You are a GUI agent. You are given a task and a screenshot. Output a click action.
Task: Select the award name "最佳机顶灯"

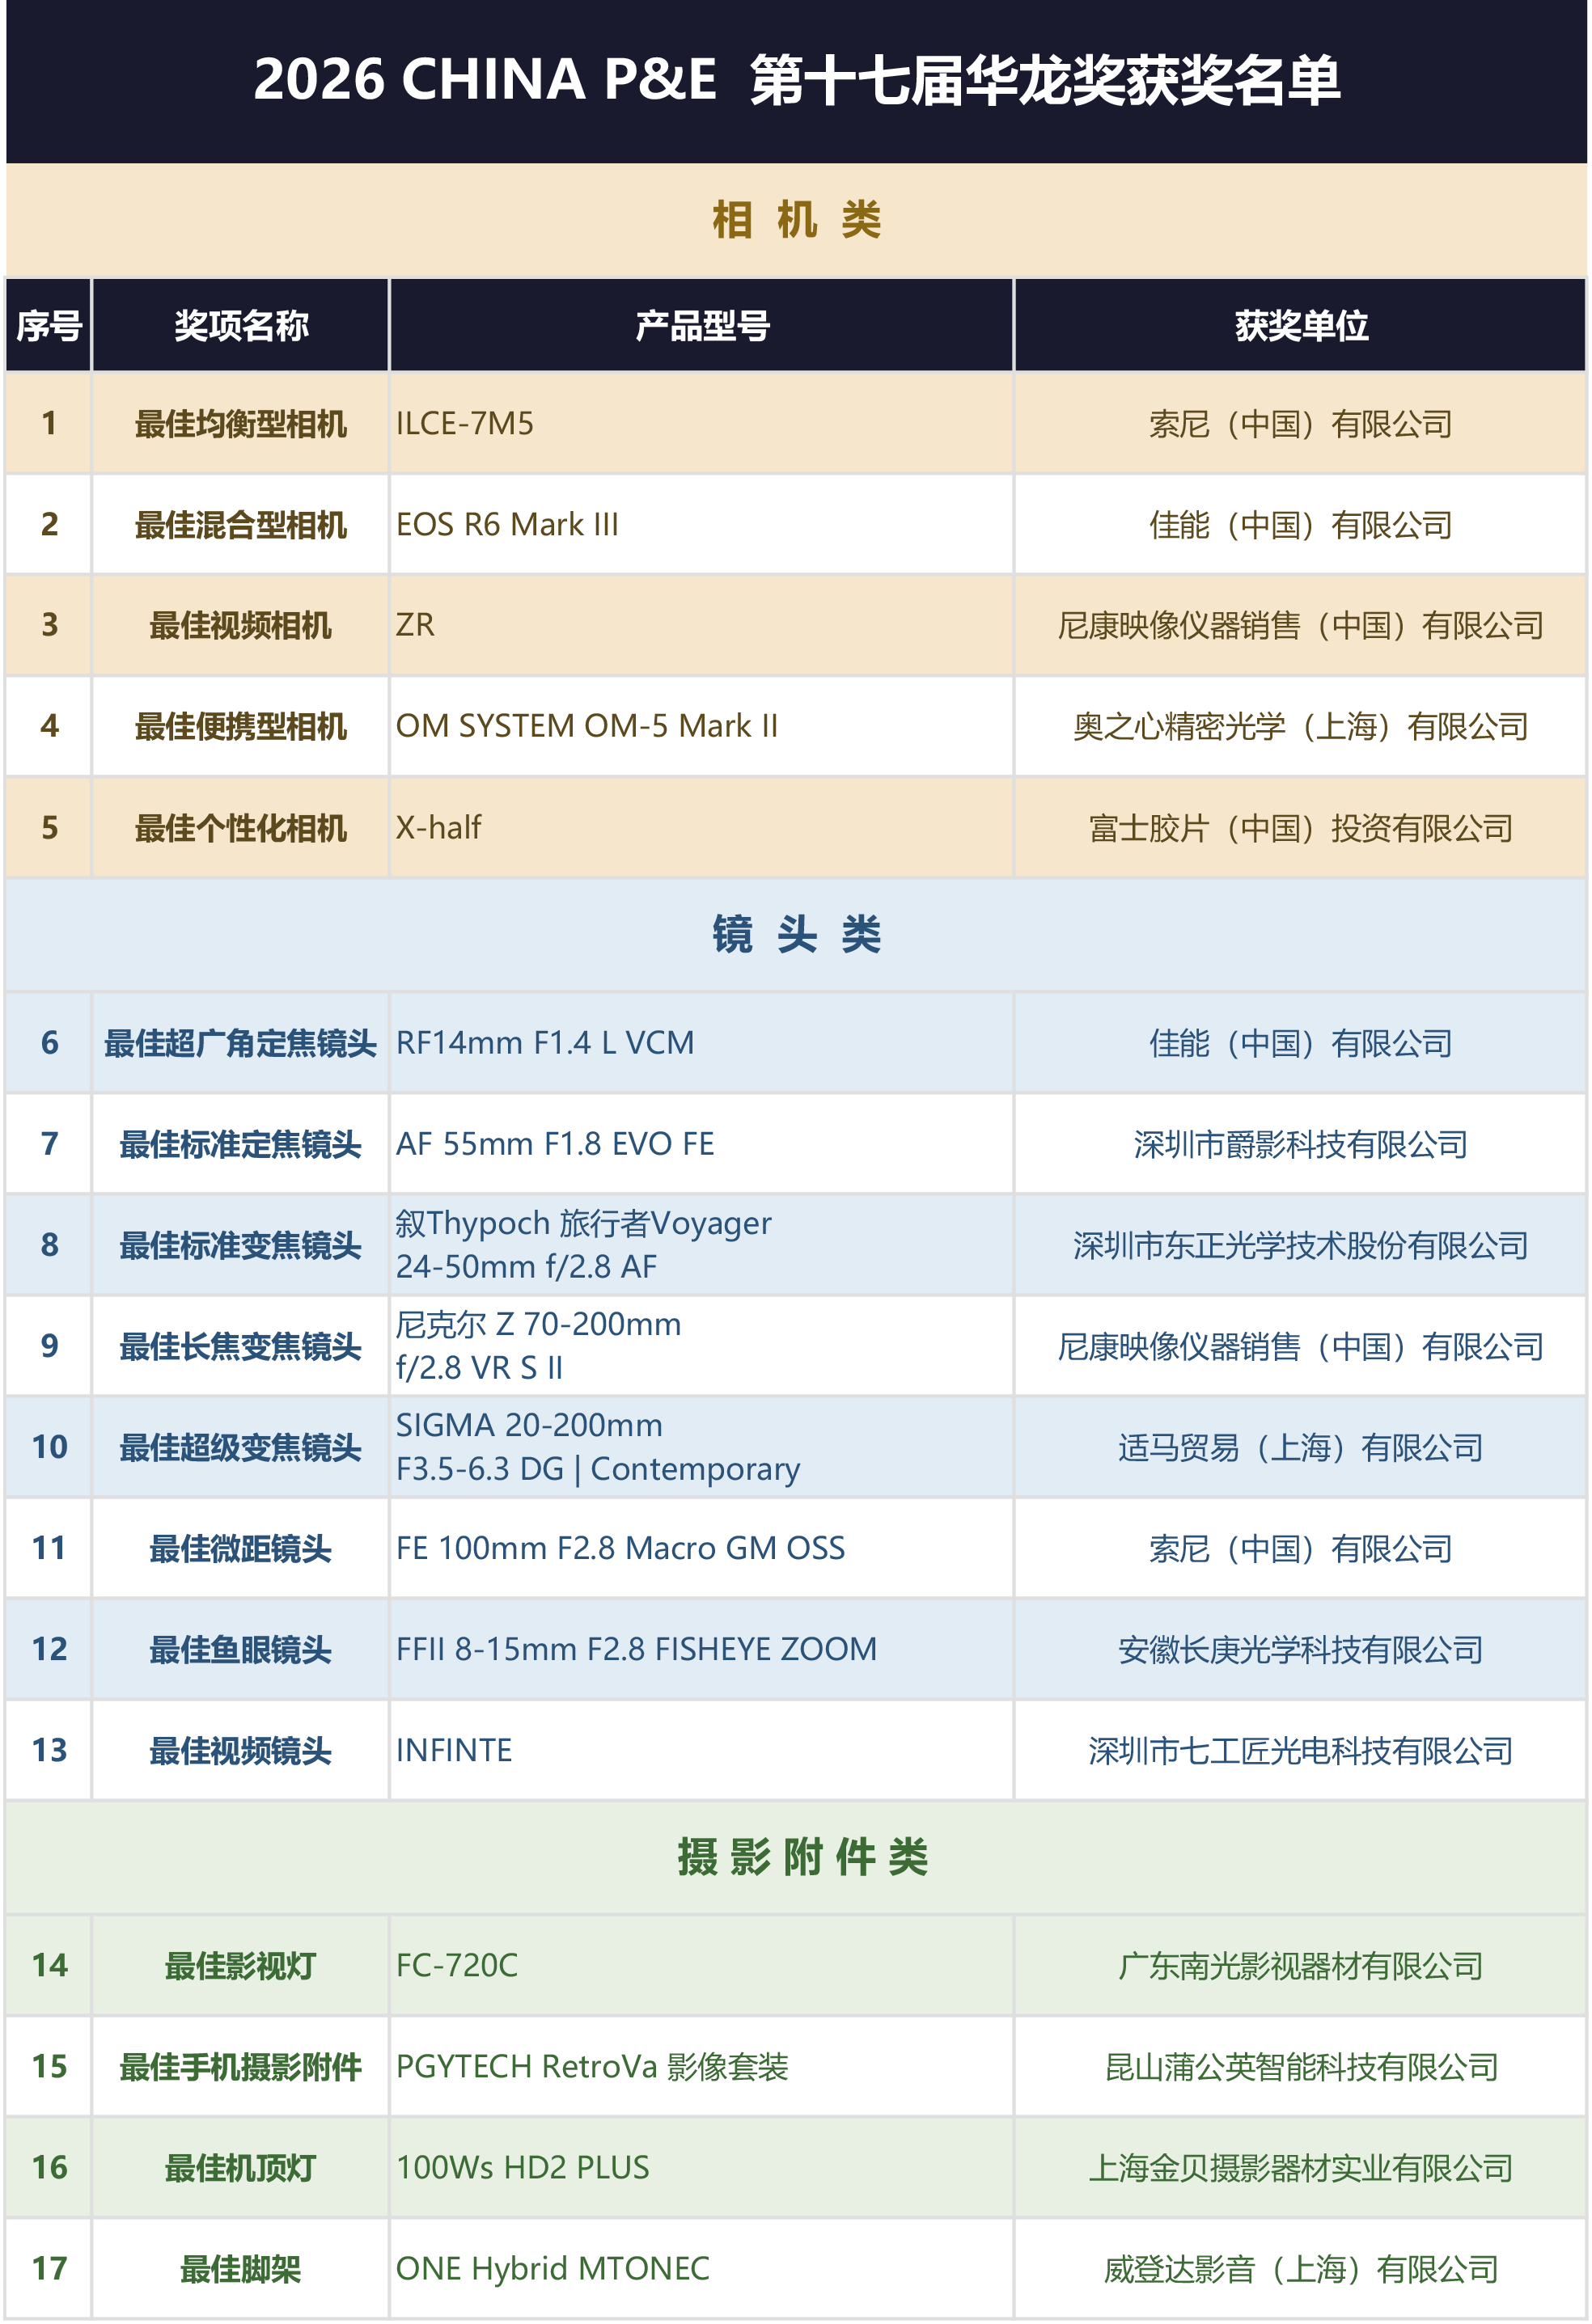[241, 2169]
